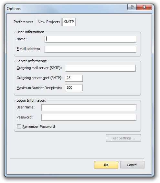Select the SMTP tab

point(69,22)
